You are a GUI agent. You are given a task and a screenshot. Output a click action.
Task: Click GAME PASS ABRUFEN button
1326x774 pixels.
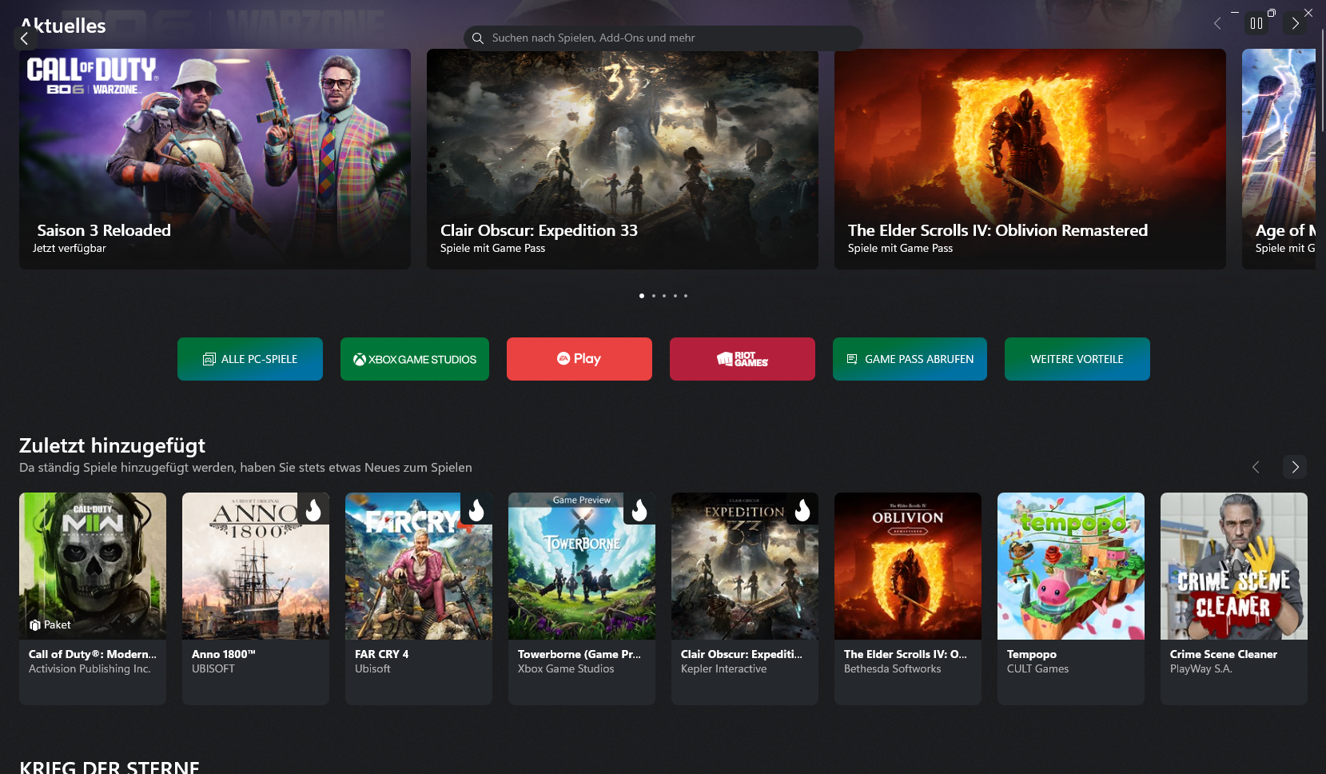coord(910,359)
